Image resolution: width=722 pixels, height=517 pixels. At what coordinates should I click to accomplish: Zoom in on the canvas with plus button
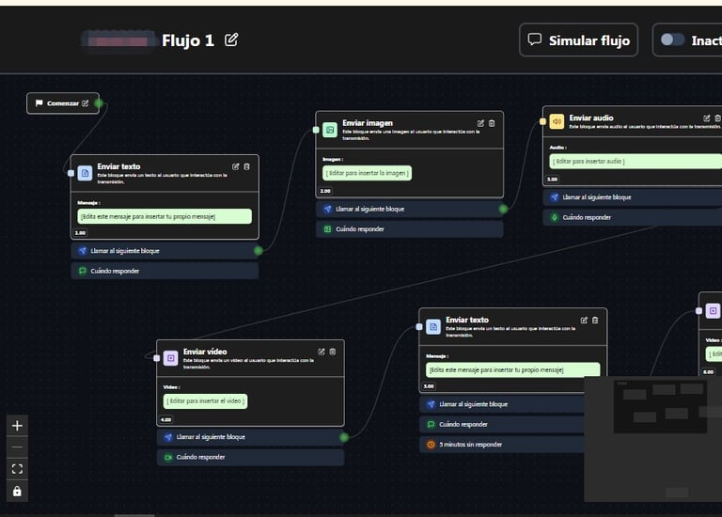click(x=17, y=426)
